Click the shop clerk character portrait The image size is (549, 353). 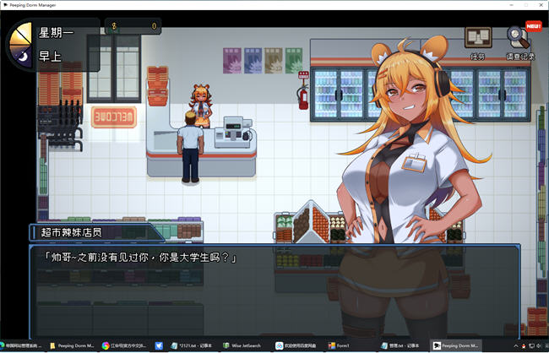coord(405,169)
